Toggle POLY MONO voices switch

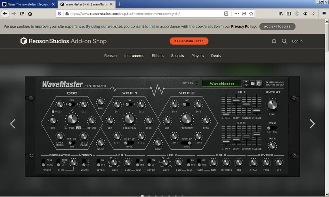pyautogui.click(x=43, y=162)
